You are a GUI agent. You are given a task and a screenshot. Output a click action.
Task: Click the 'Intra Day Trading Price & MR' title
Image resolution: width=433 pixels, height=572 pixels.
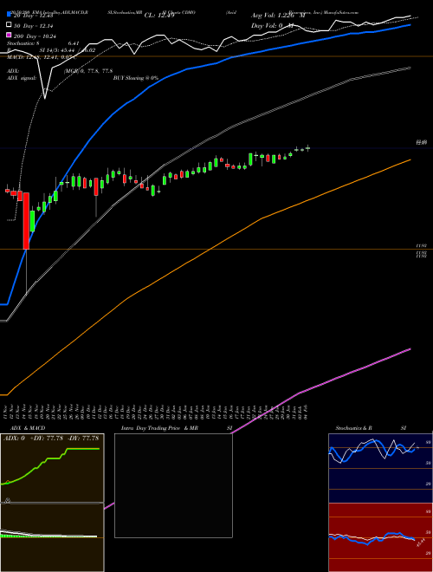(159, 428)
